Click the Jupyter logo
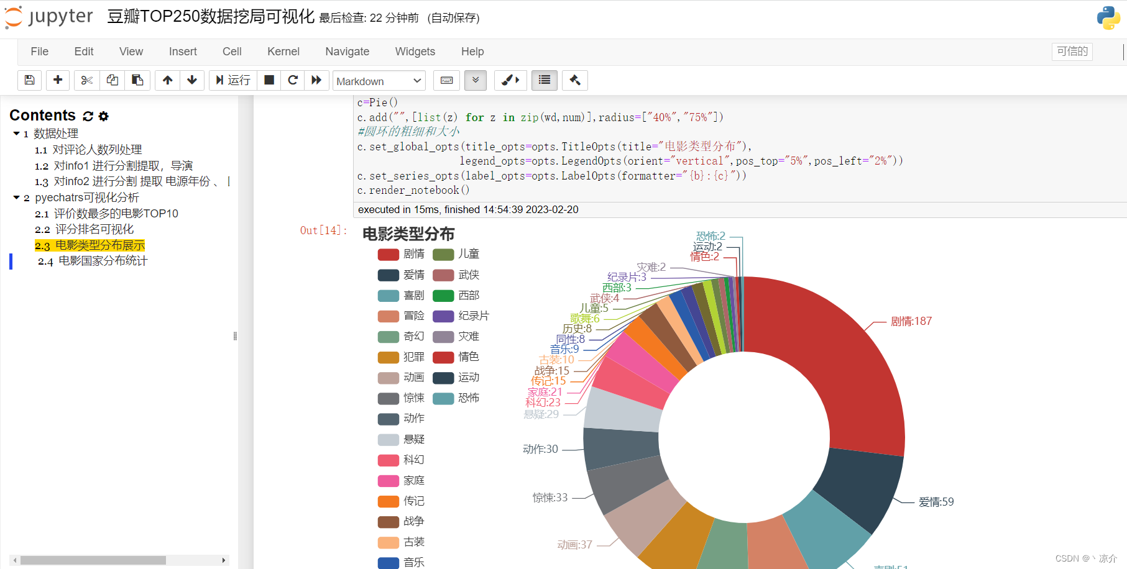Viewport: 1127px width, 569px height. (48, 17)
